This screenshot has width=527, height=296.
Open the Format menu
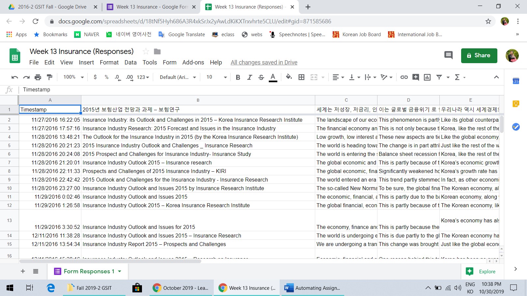click(109, 62)
